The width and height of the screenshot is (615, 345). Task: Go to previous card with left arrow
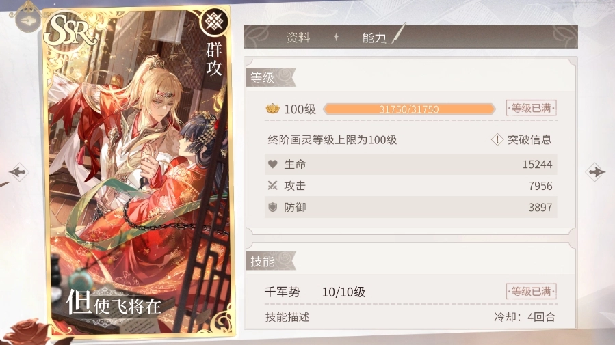pos(18,172)
